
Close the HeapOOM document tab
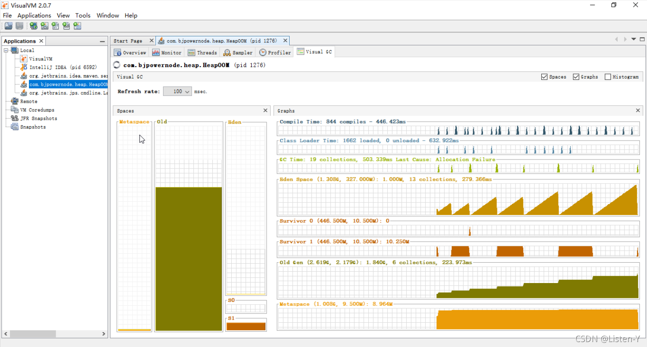point(285,41)
